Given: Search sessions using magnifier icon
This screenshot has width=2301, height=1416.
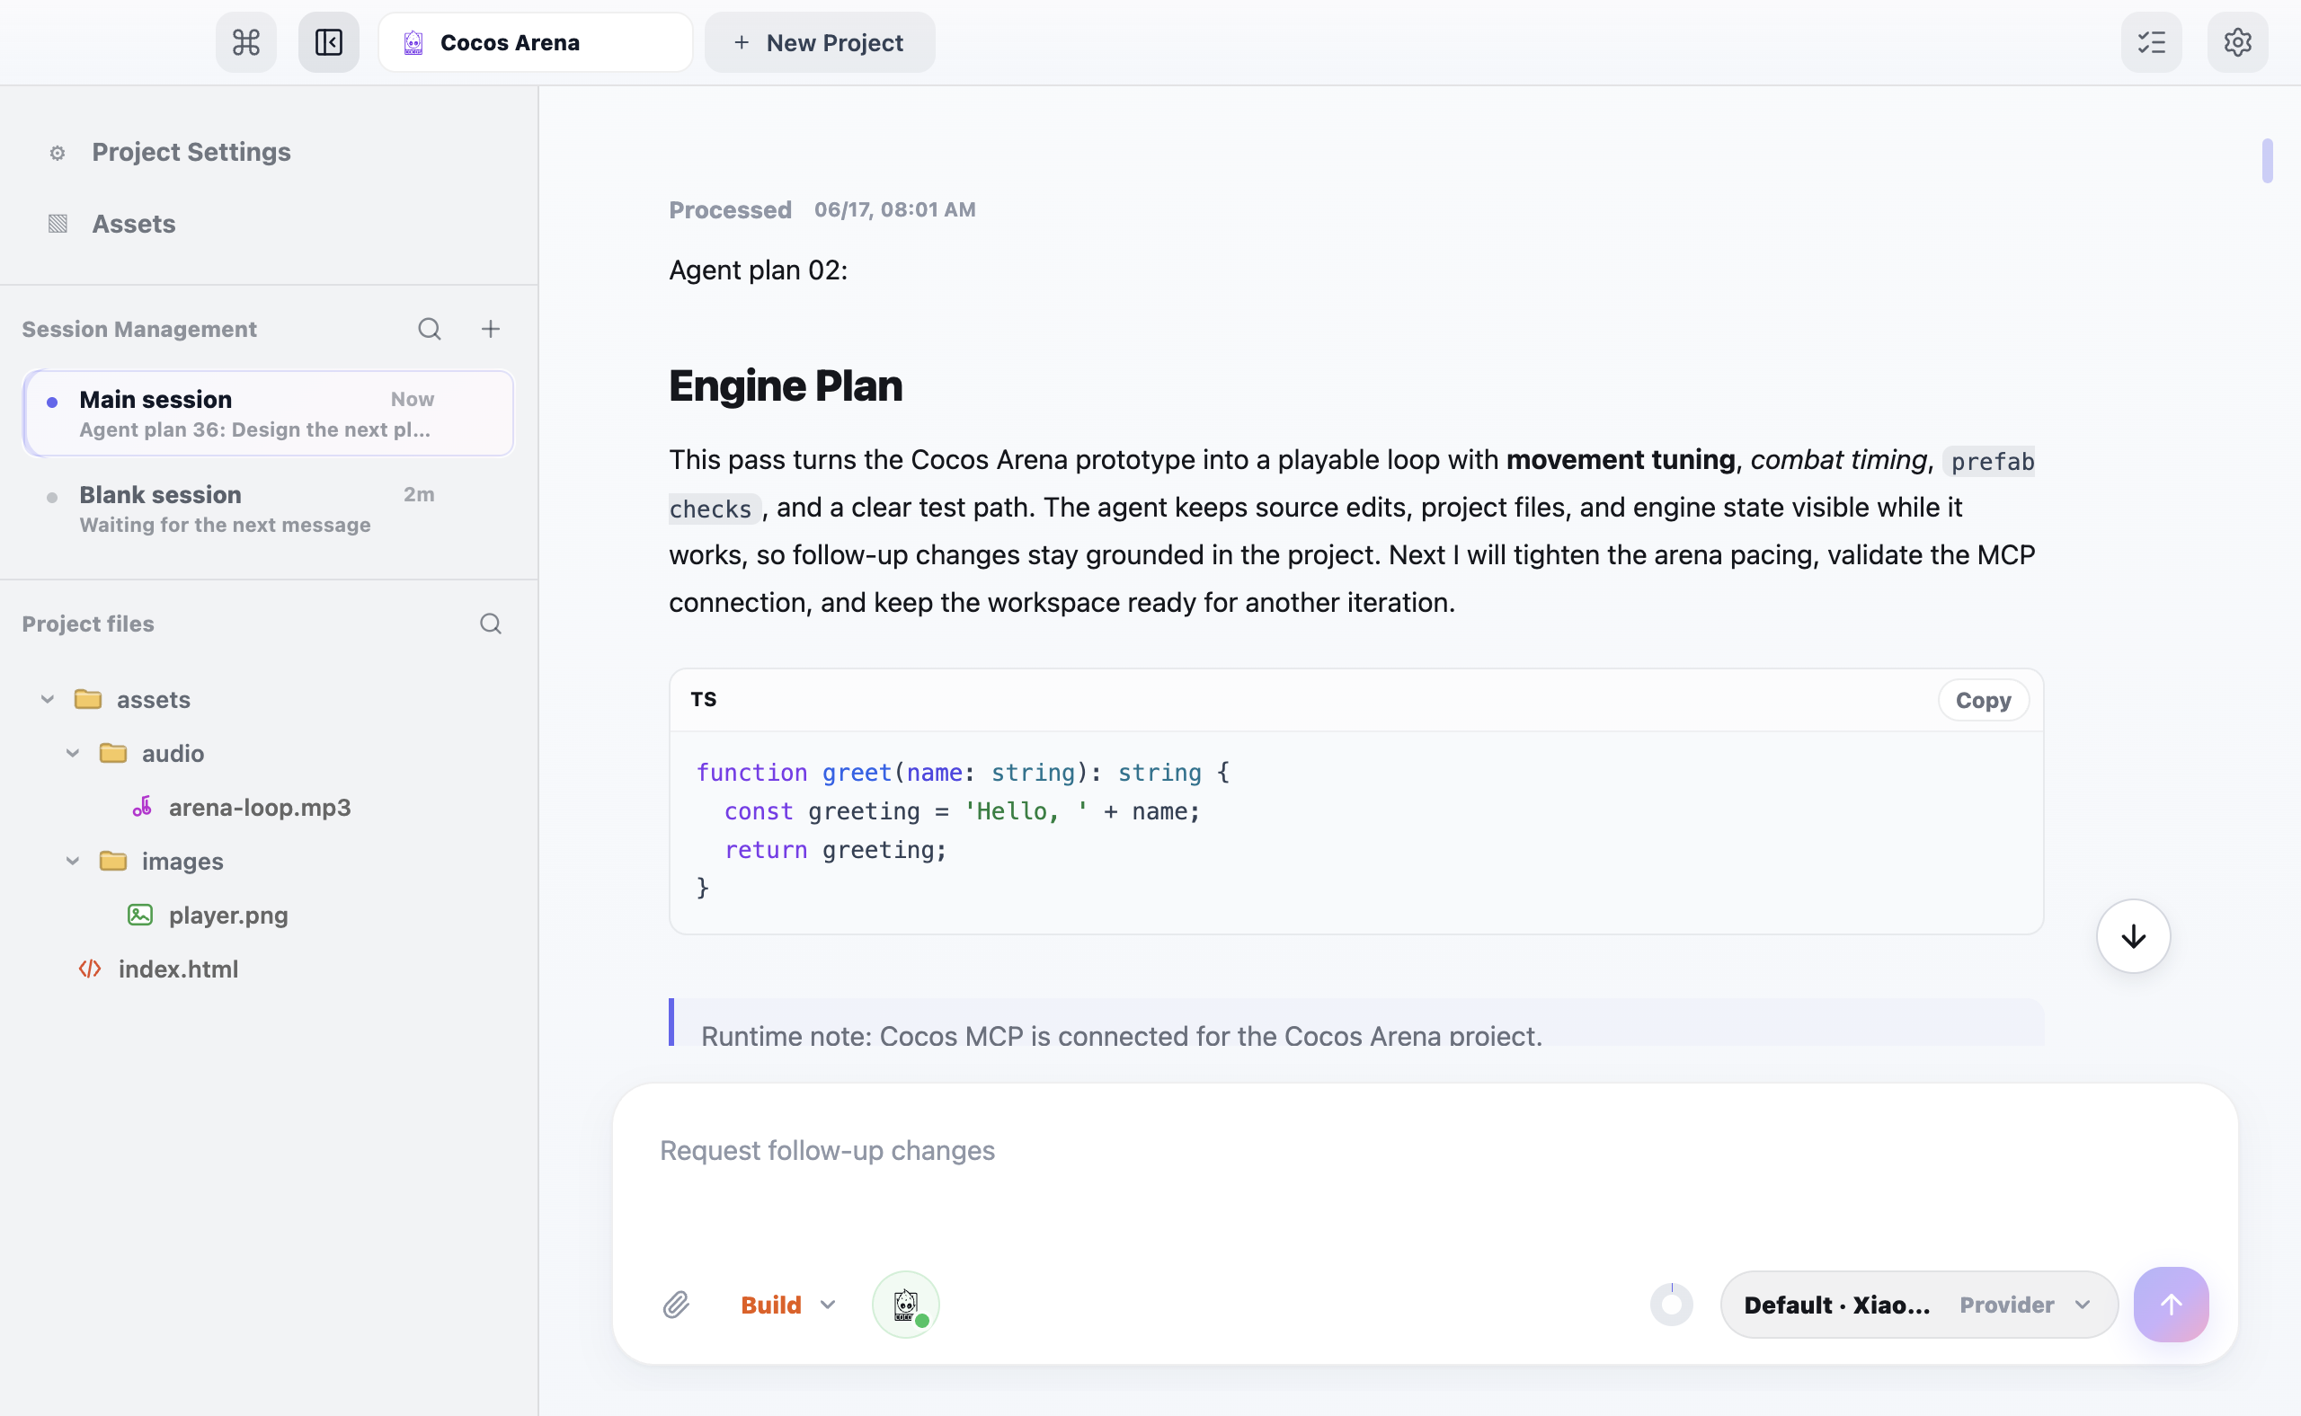Looking at the screenshot, I should coord(429,329).
